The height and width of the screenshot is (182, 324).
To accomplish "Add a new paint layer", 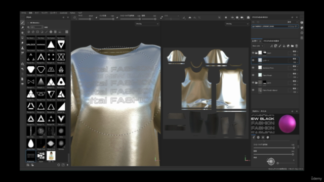I will (x=280, y=46).
